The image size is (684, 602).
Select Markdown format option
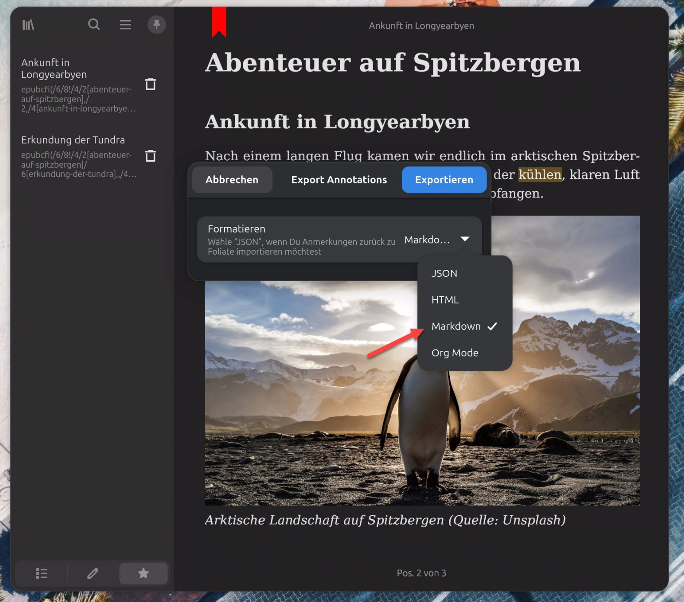pyautogui.click(x=456, y=326)
